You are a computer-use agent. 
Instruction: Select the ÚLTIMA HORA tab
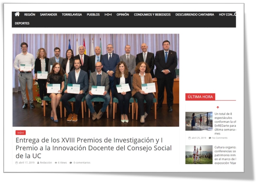tap(200, 97)
